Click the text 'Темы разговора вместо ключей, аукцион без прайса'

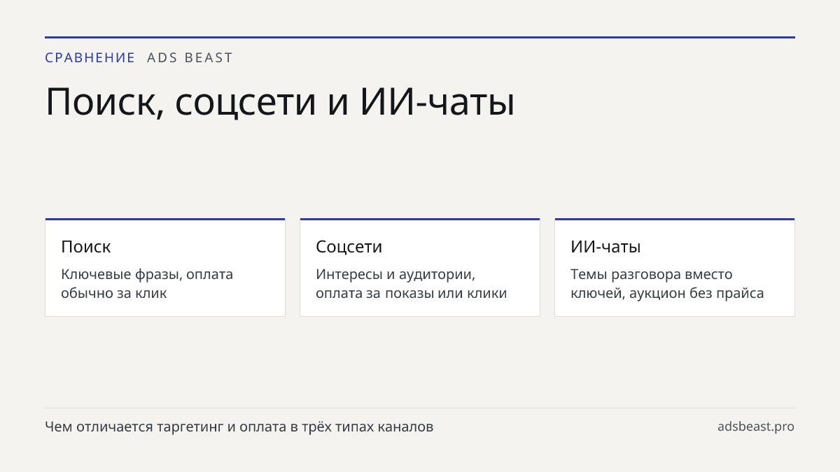point(667,284)
